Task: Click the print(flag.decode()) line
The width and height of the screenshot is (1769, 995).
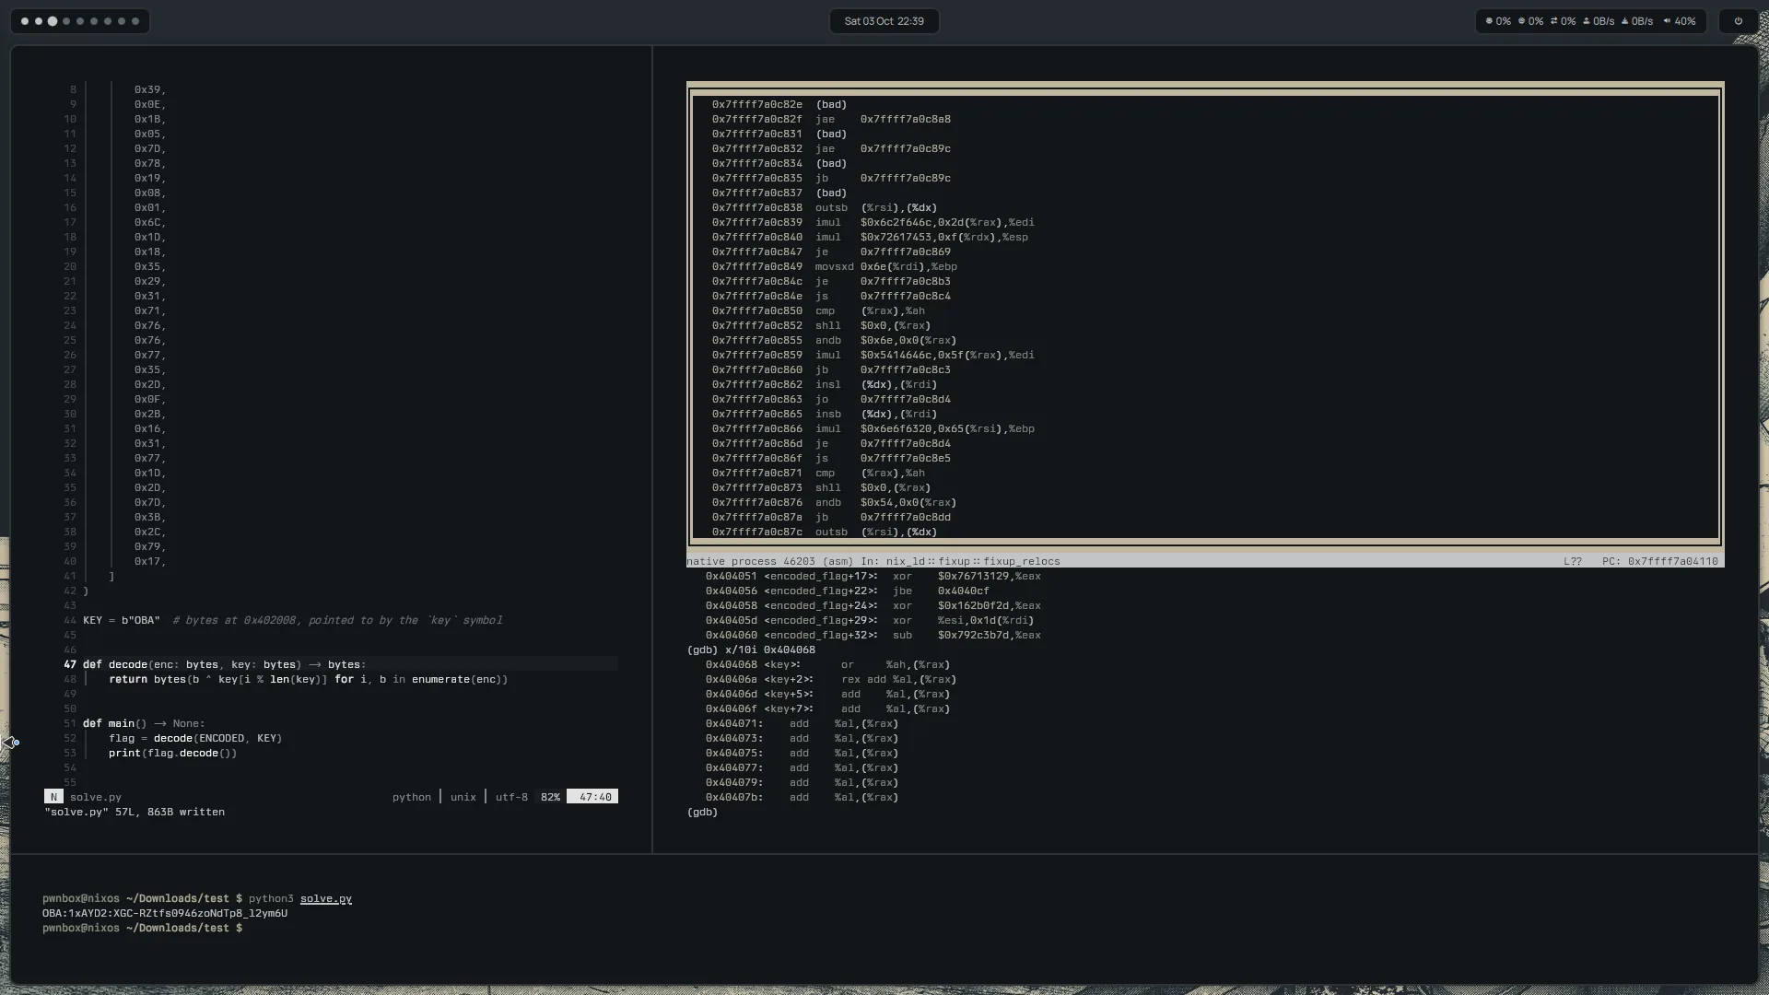Action: (172, 753)
